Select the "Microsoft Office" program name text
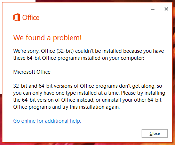175x145 pixels. coord(32,72)
